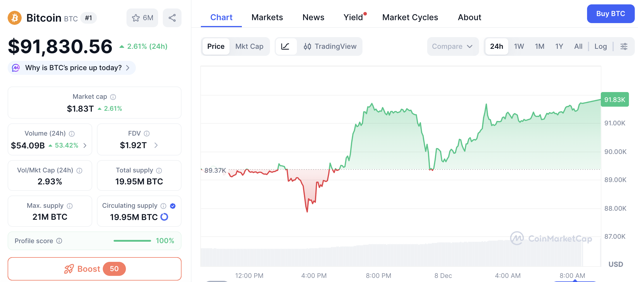Click the Bitcoin logo icon

(14, 18)
